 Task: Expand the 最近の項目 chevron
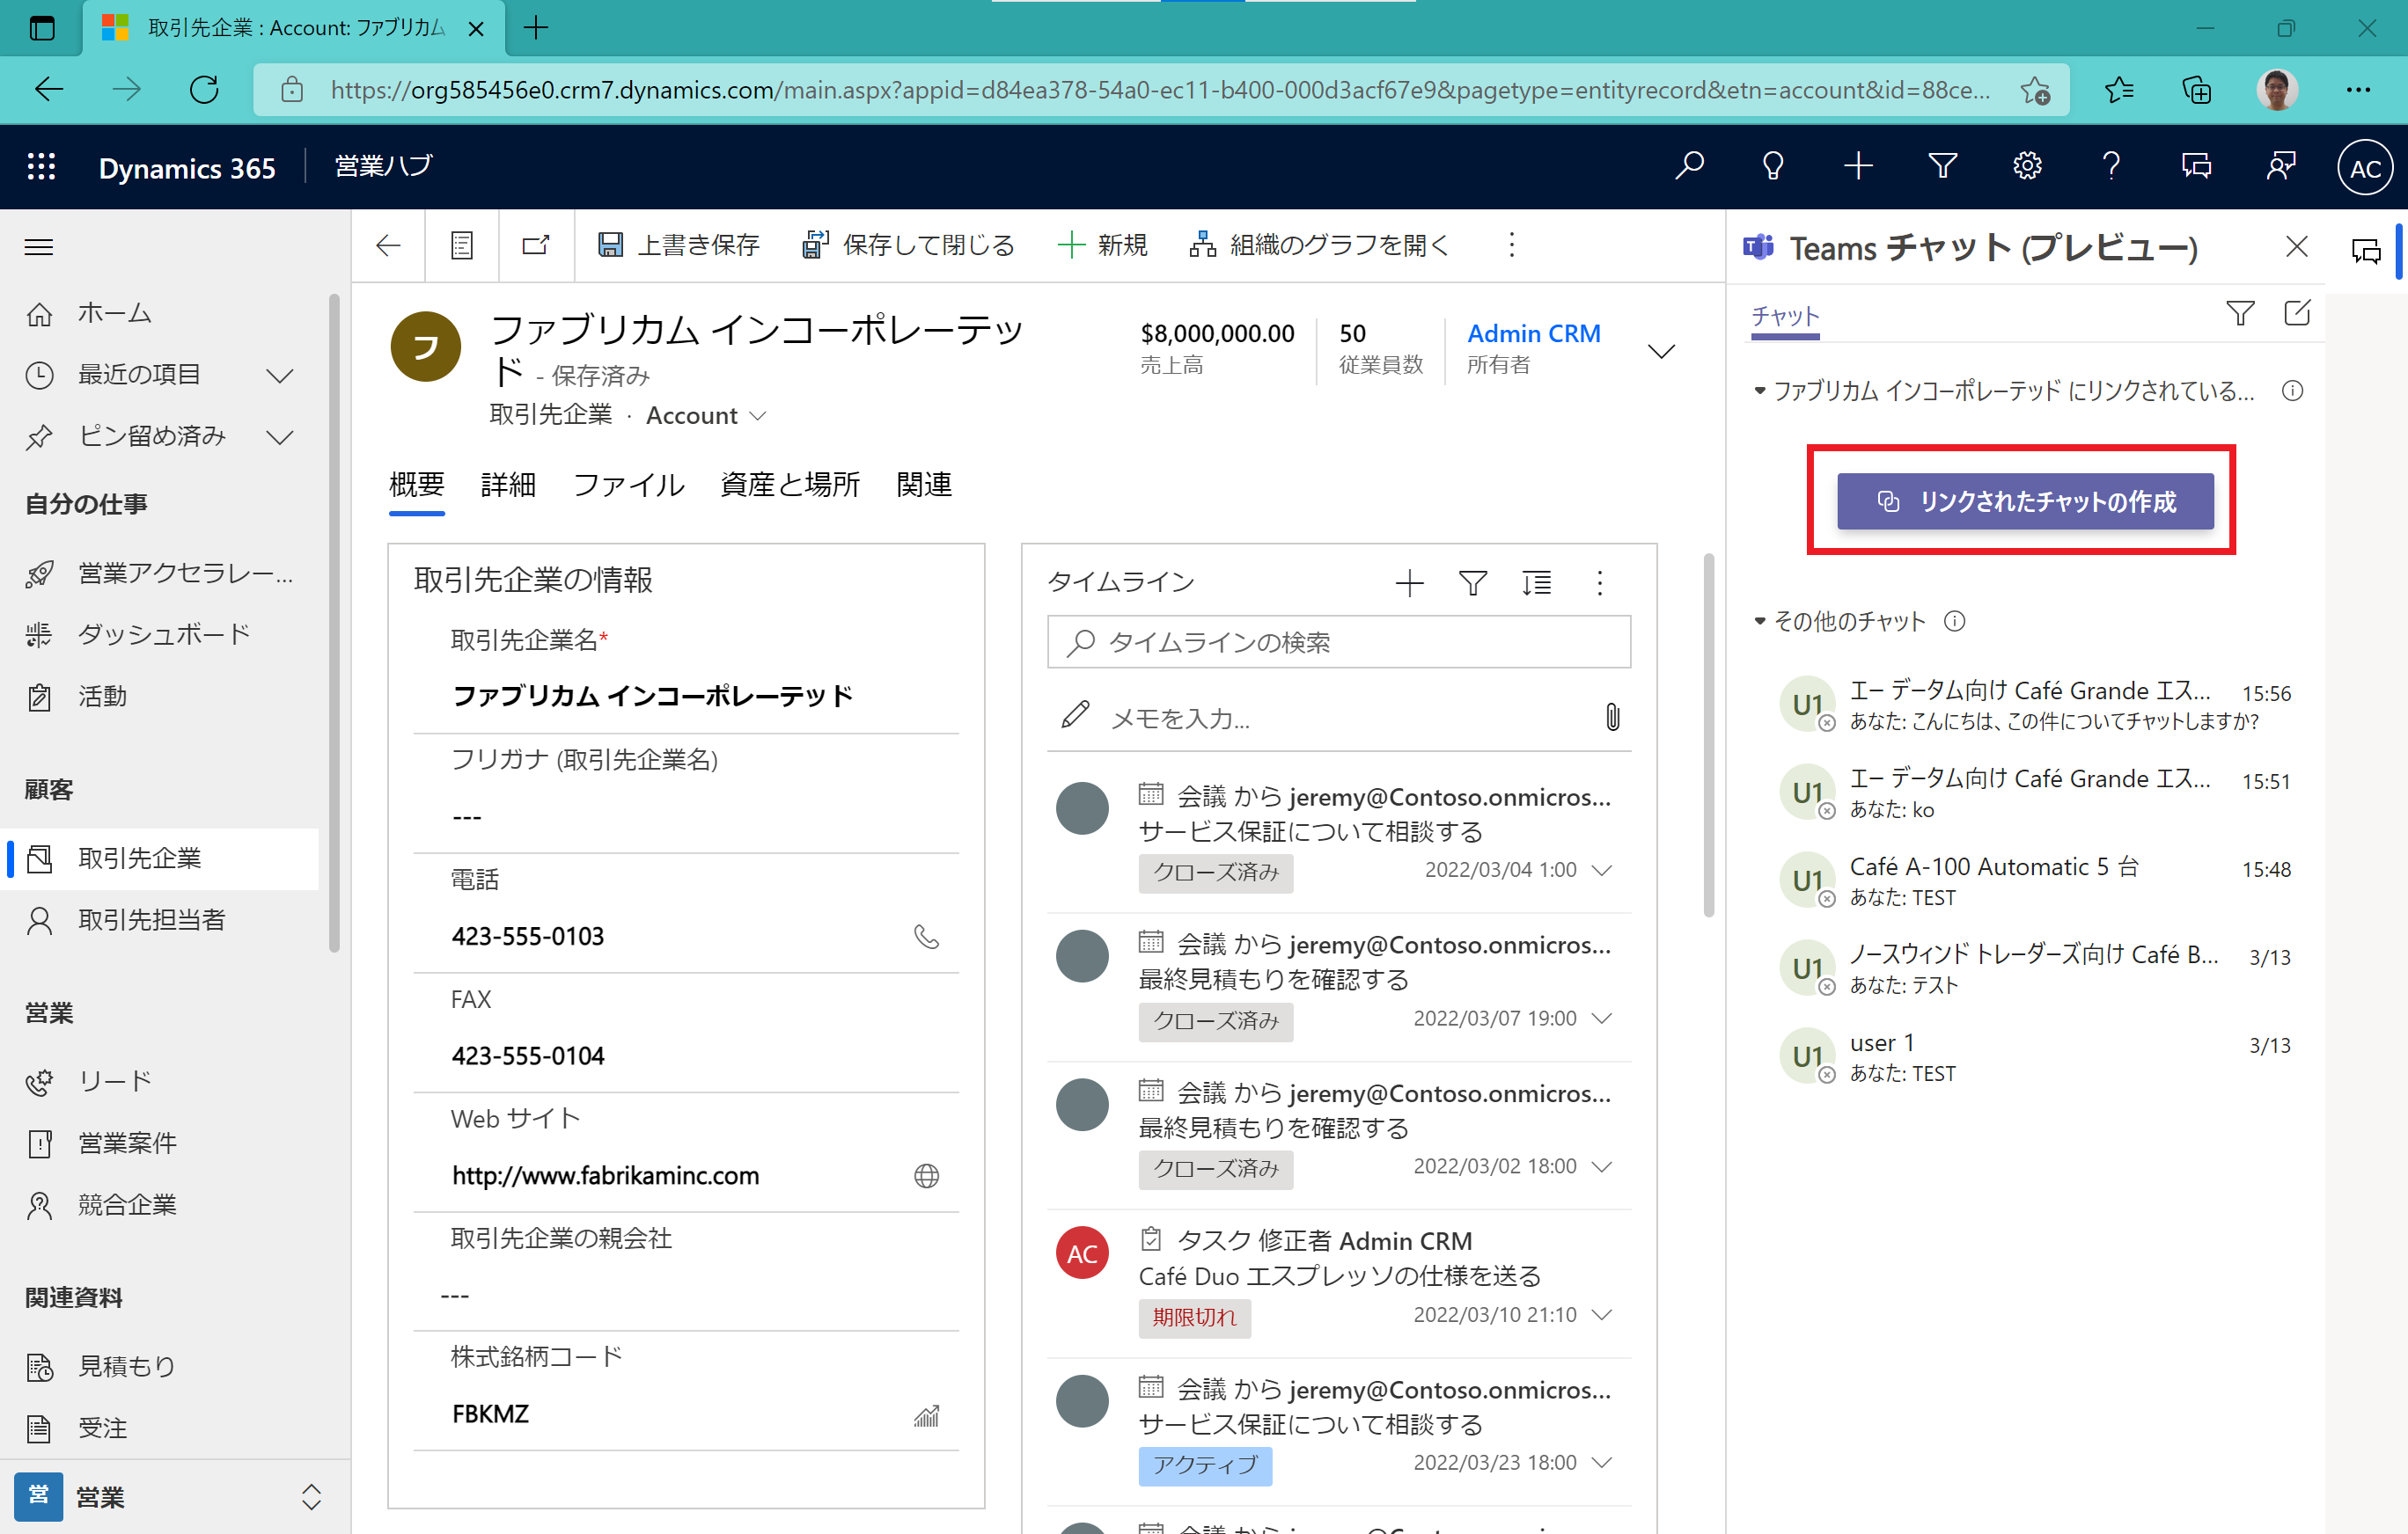pyautogui.click(x=280, y=376)
